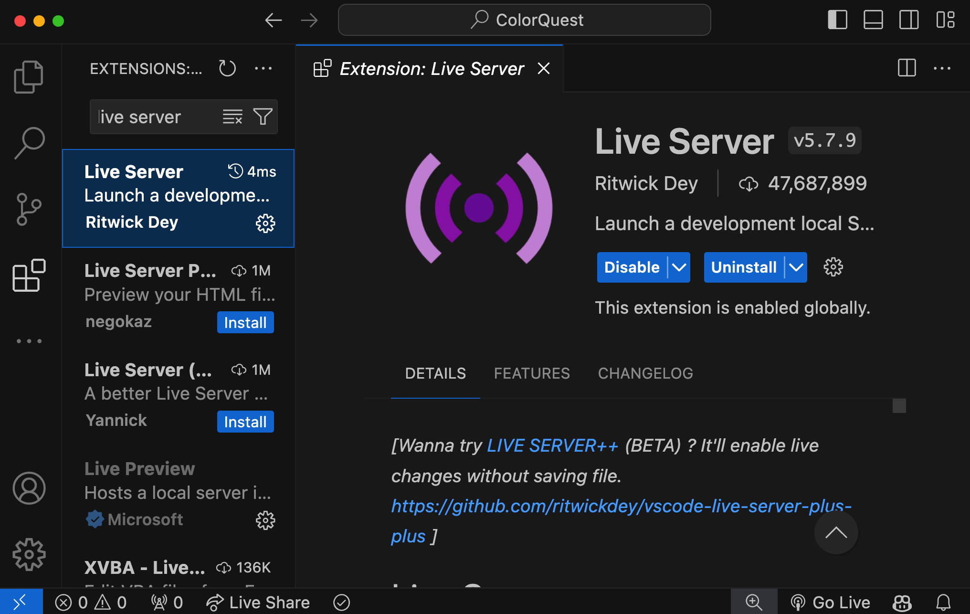Open the remote window indicator
Image resolution: width=970 pixels, height=614 pixels.
(x=21, y=602)
